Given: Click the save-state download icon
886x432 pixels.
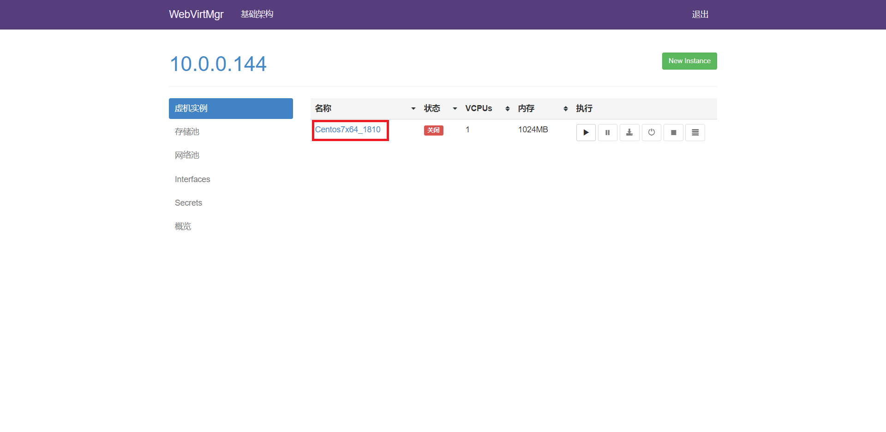Looking at the screenshot, I should [x=629, y=132].
